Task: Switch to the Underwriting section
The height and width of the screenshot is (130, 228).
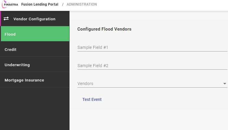Action: click(x=35, y=65)
